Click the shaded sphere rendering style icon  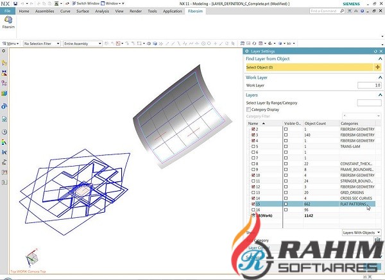click(280, 44)
